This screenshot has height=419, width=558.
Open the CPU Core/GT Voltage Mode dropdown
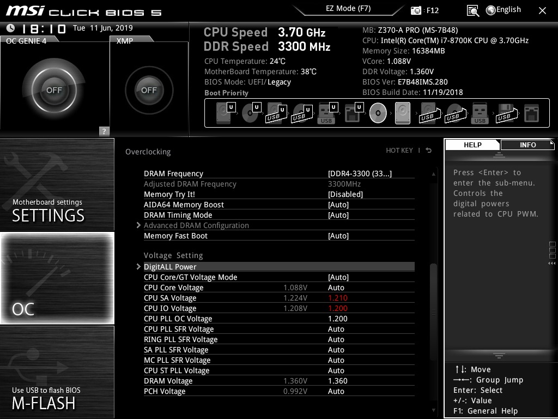[338, 277]
